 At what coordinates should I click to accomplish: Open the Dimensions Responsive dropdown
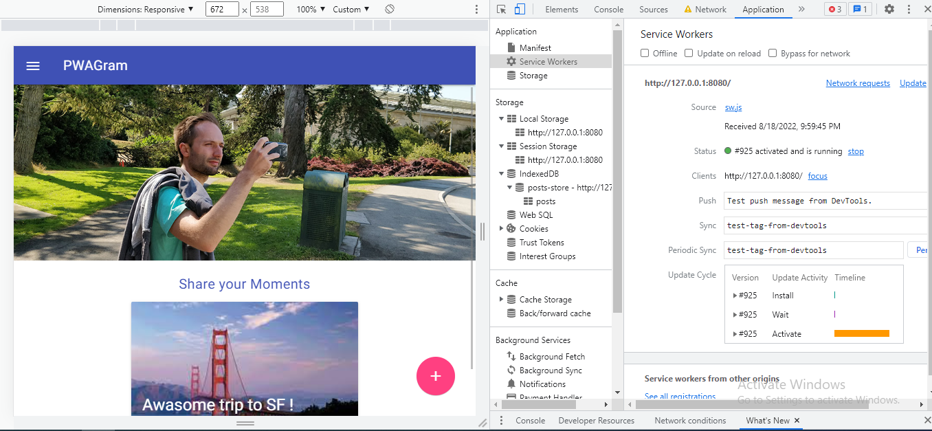tap(146, 10)
